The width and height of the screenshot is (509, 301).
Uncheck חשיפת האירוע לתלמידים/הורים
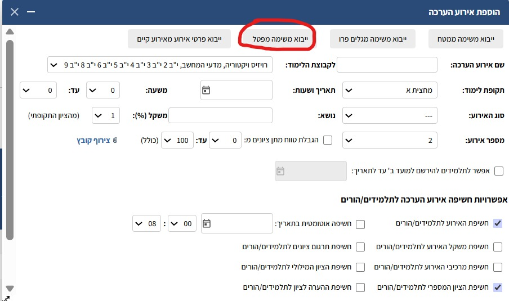498,223
